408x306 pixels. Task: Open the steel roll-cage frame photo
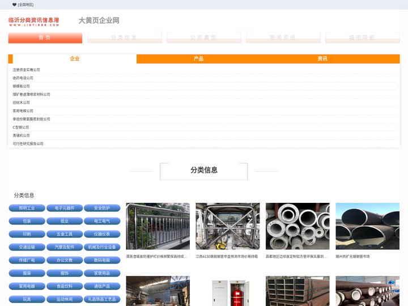228,226
